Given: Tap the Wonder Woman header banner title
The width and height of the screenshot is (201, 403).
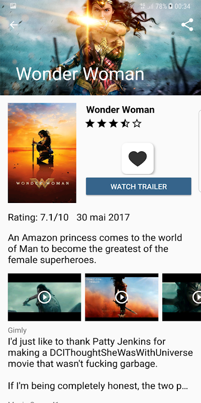Looking at the screenshot, I should [x=80, y=74].
